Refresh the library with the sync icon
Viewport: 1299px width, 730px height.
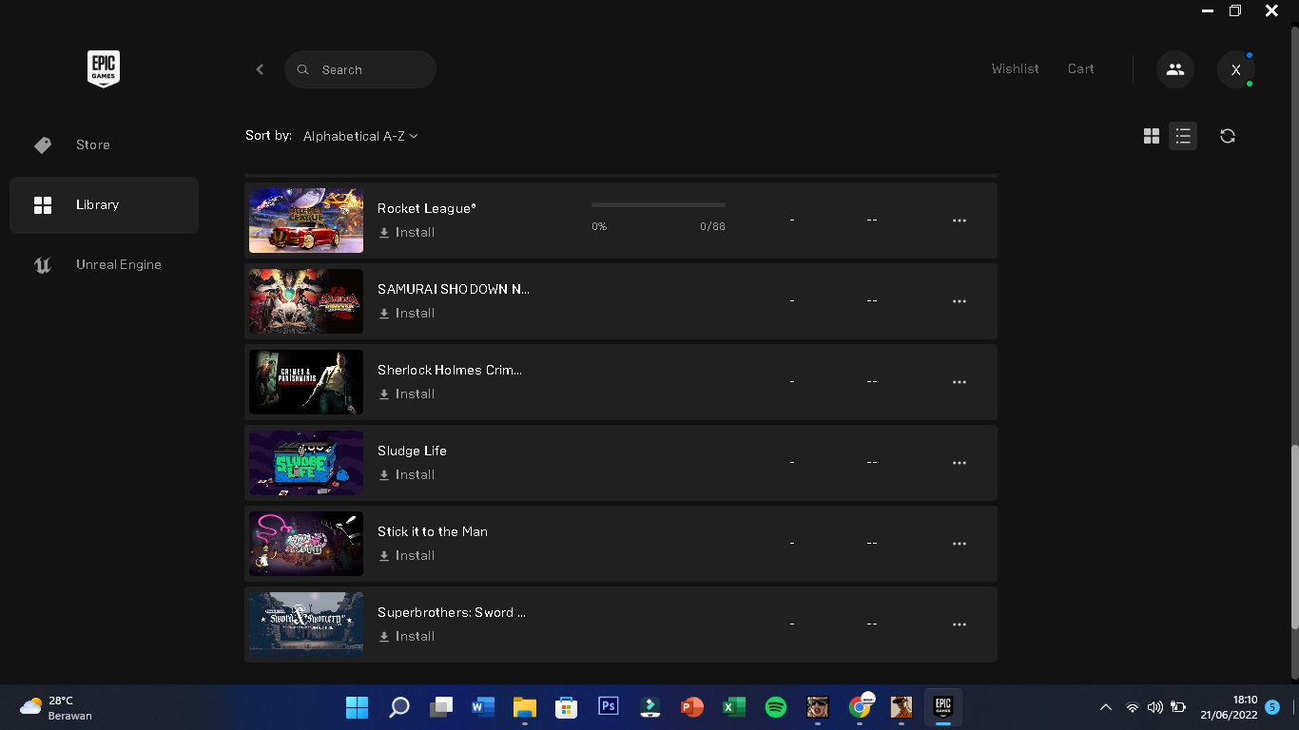[x=1228, y=136]
